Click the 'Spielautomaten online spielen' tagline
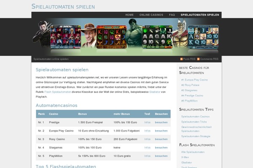The image size is (253, 168). click(51, 59)
